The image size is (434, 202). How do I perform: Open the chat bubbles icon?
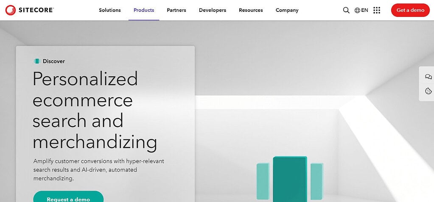428,77
